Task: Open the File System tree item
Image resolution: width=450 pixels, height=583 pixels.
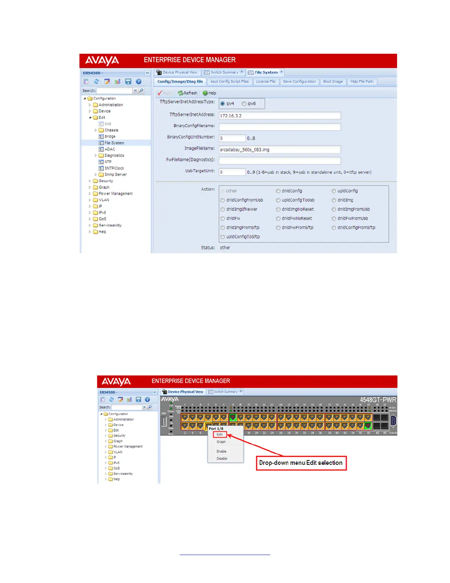Action: tap(114, 143)
